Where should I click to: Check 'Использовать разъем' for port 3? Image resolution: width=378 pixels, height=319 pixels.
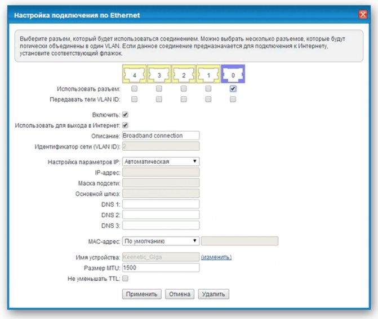(x=159, y=88)
